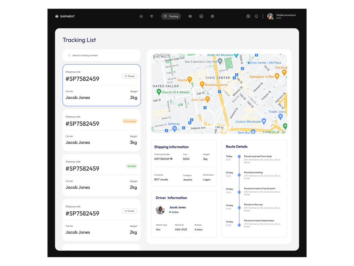Screen dimensions: 354x266
Task: Click the Parcel on the way marker
Action: coord(239,207)
